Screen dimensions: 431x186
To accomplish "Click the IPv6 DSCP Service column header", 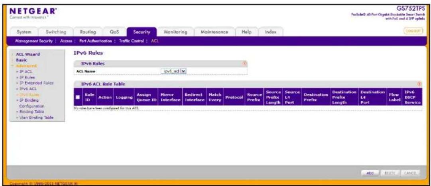I will click(x=411, y=97).
